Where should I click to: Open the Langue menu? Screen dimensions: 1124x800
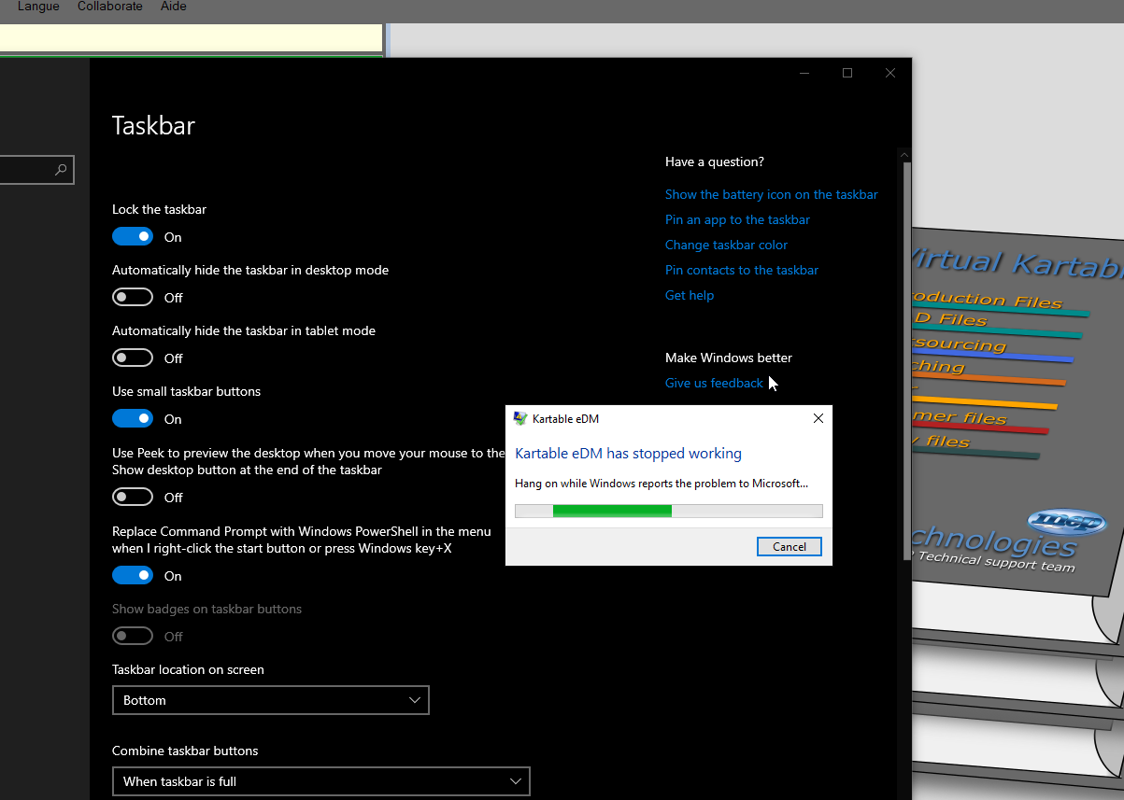click(x=38, y=7)
